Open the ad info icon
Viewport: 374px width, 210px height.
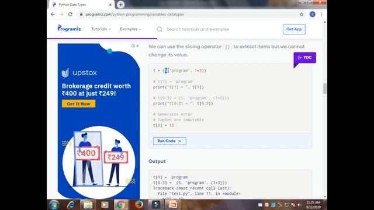click(133, 45)
